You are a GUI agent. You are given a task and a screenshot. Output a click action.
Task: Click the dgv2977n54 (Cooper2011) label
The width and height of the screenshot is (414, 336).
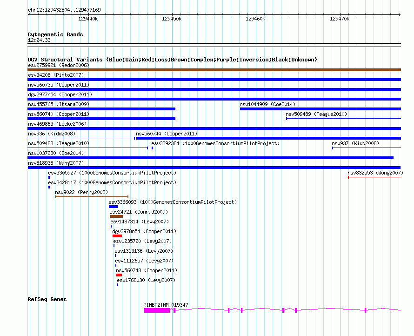click(60, 94)
